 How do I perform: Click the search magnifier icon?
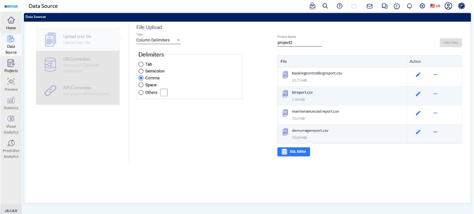pos(325,6)
